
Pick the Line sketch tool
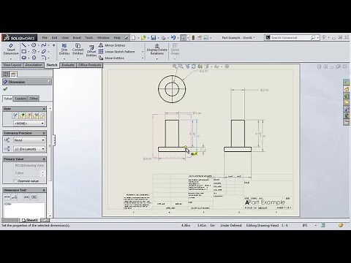23,45
